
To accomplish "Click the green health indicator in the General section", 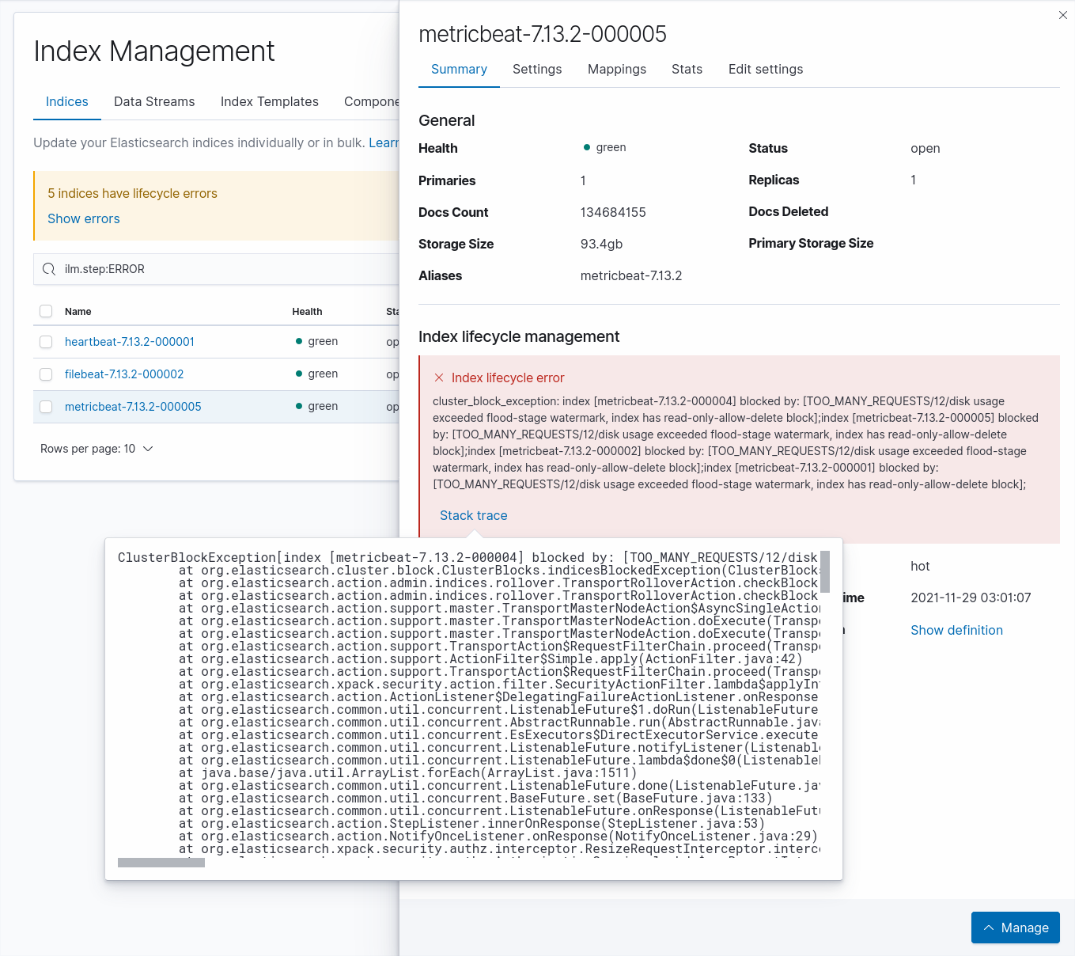I will tap(586, 147).
